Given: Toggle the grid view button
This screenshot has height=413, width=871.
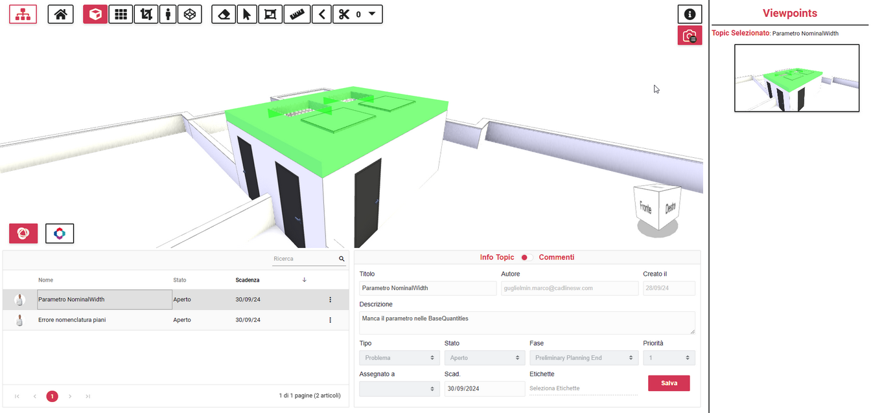Looking at the screenshot, I should pyautogui.click(x=120, y=14).
